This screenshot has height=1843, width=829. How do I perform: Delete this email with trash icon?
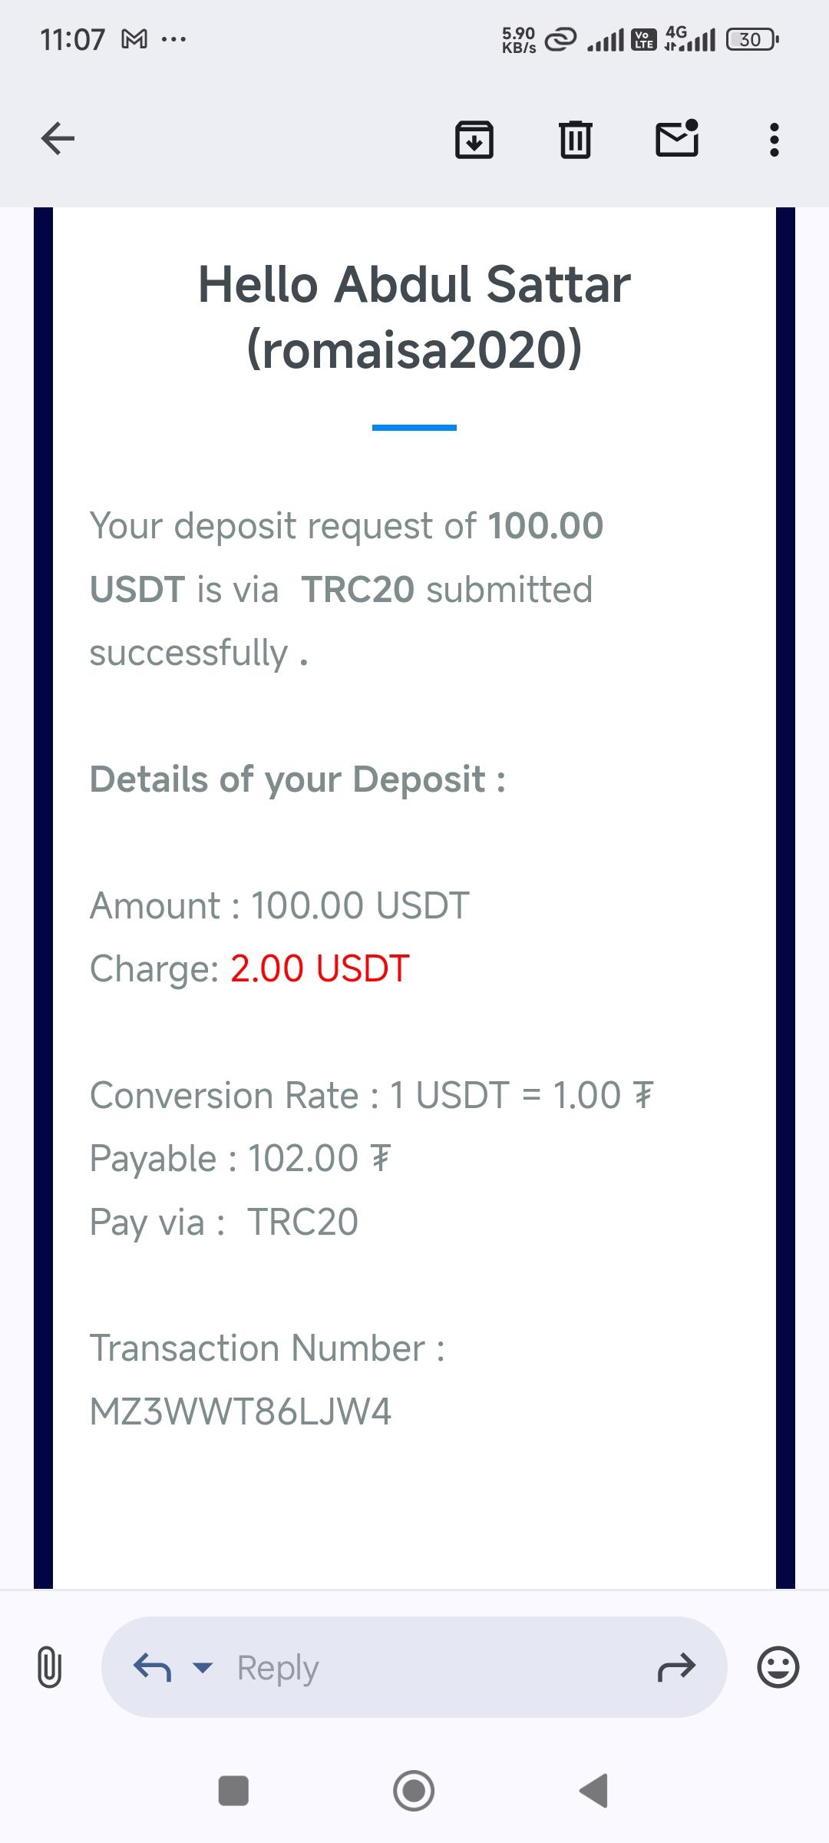click(575, 140)
